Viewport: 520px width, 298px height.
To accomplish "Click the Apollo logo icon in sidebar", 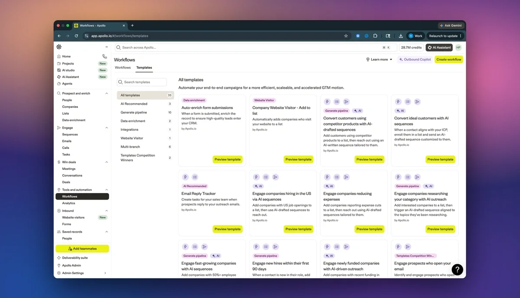I will coord(59,47).
